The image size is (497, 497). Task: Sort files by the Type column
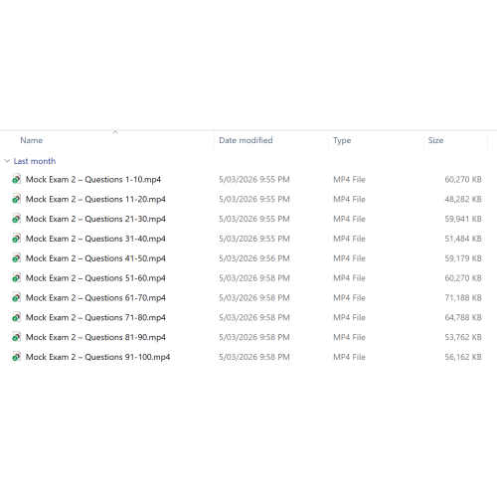[x=342, y=140]
